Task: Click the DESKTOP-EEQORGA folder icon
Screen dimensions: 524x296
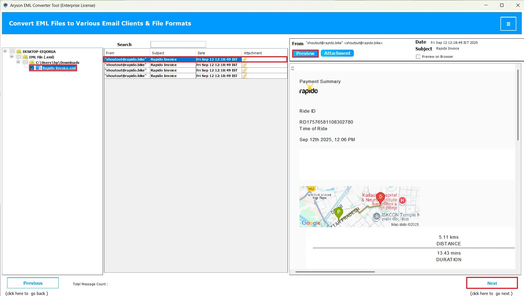Action: coord(19,52)
